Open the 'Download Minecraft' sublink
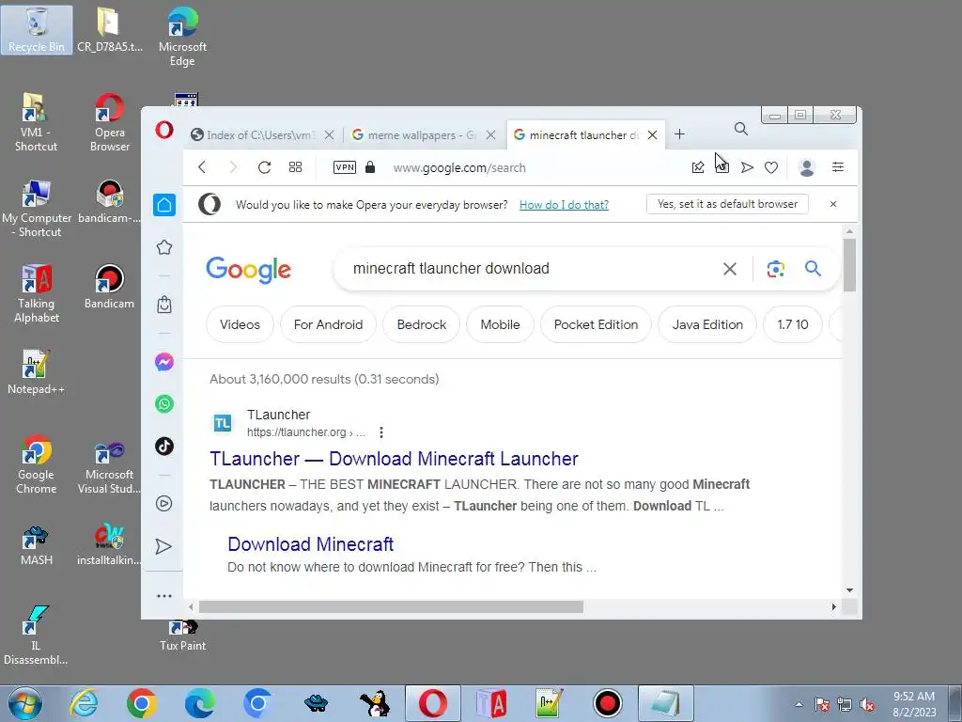The width and height of the screenshot is (962, 722). click(x=310, y=544)
